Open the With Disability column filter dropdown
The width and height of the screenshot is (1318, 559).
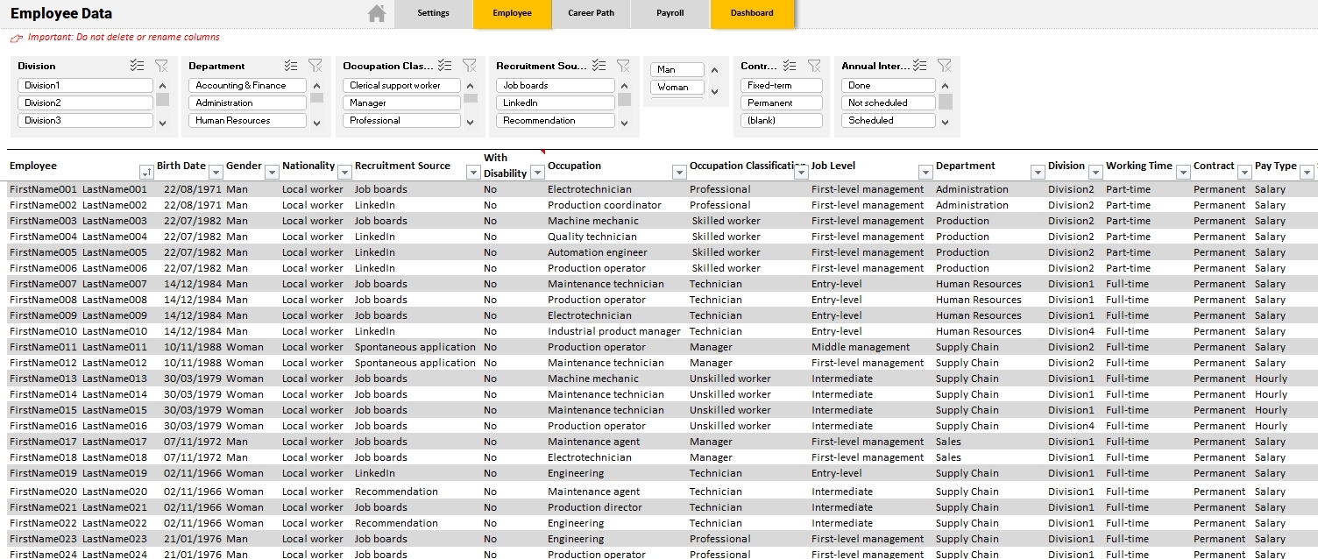[x=535, y=173]
